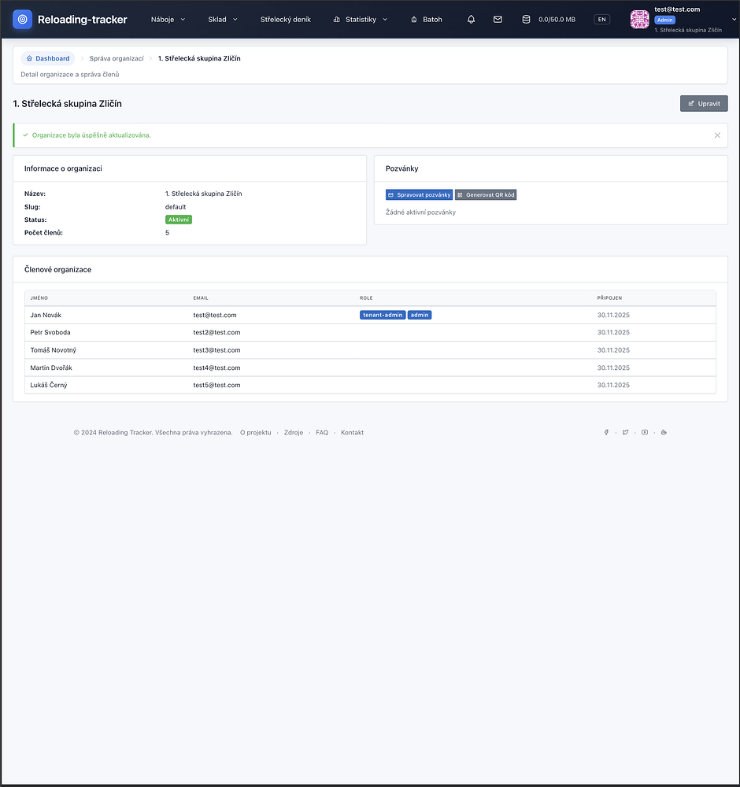The height and width of the screenshot is (787, 740).
Task: Click Generovat QR kód button
Action: 486,194
